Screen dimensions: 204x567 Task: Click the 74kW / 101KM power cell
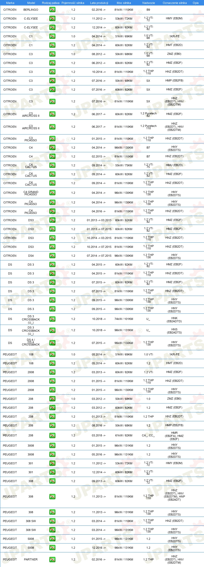pyautogui.click(x=124, y=319)
